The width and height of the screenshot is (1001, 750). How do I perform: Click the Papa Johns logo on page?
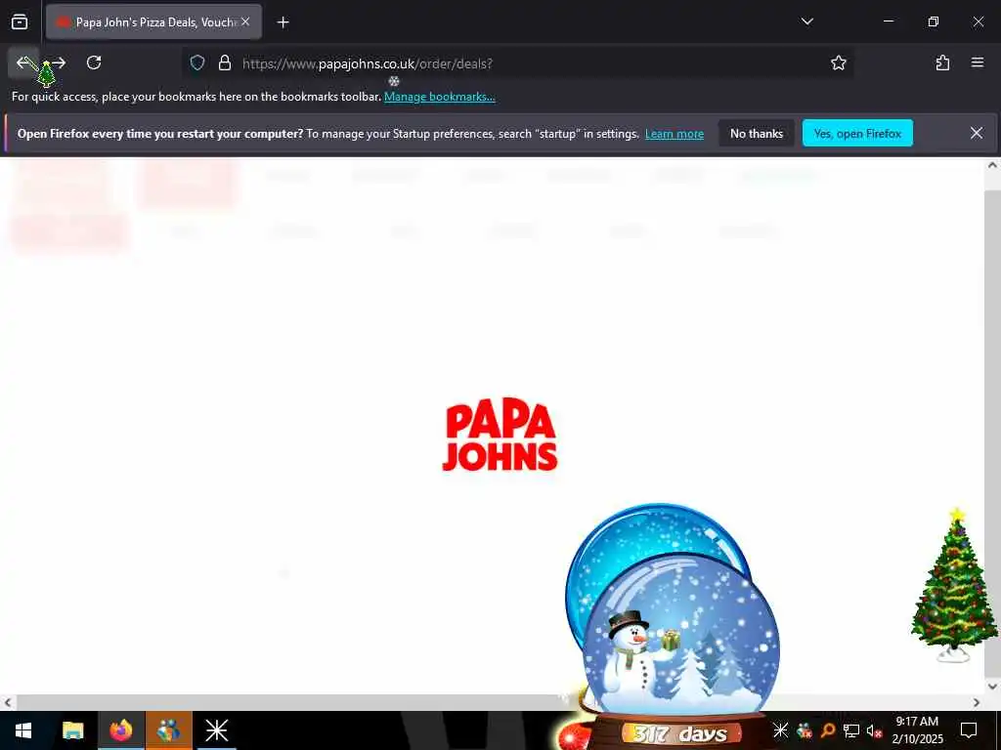[500, 437]
